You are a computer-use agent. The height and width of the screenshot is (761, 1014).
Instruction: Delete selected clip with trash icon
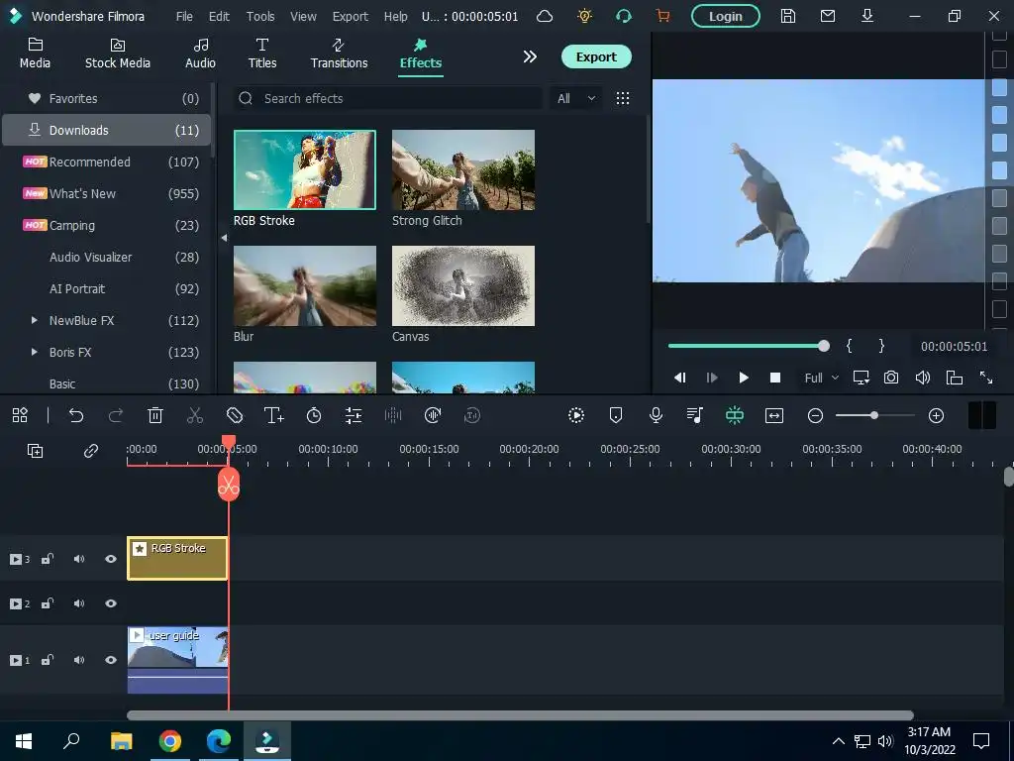155,415
